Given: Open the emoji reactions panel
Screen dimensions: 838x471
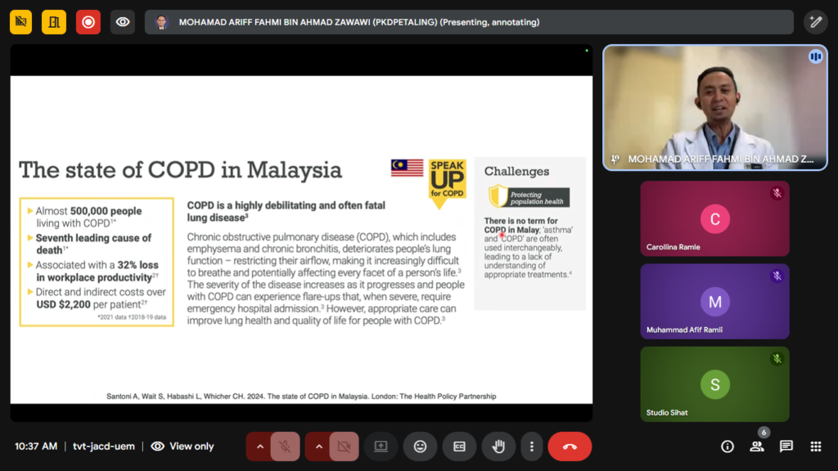Looking at the screenshot, I should tap(420, 446).
